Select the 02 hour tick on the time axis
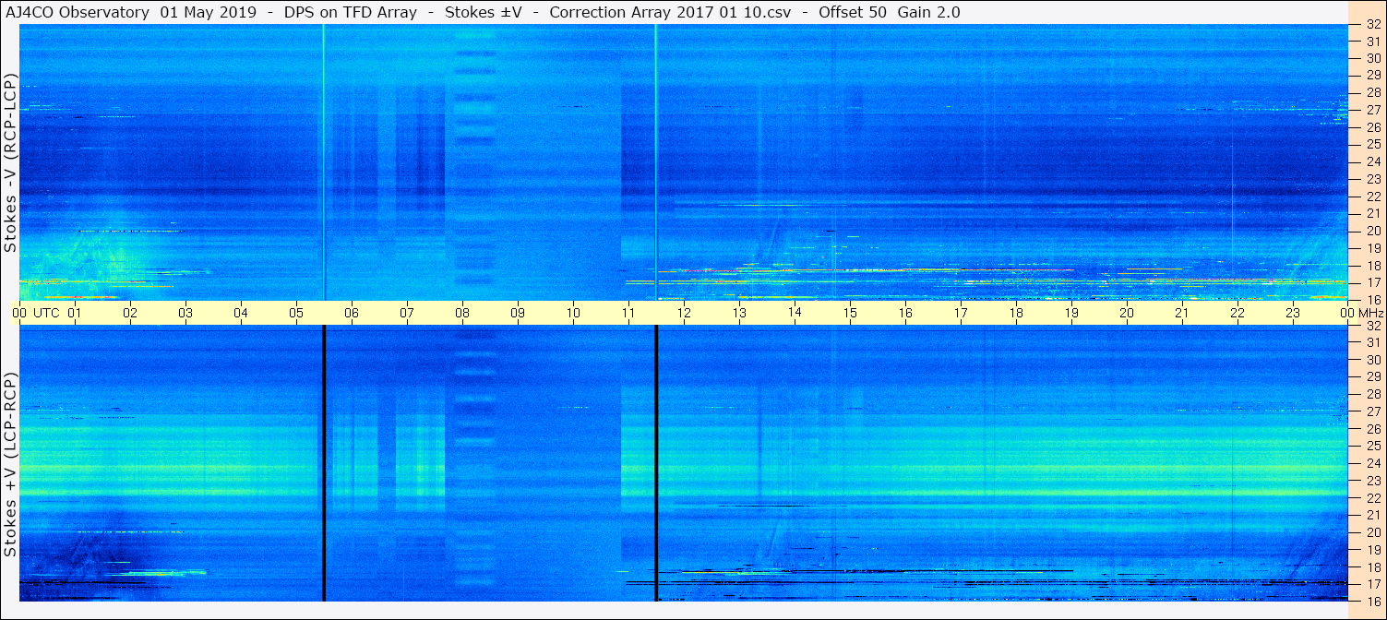This screenshot has width=1387, height=620. 130,313
